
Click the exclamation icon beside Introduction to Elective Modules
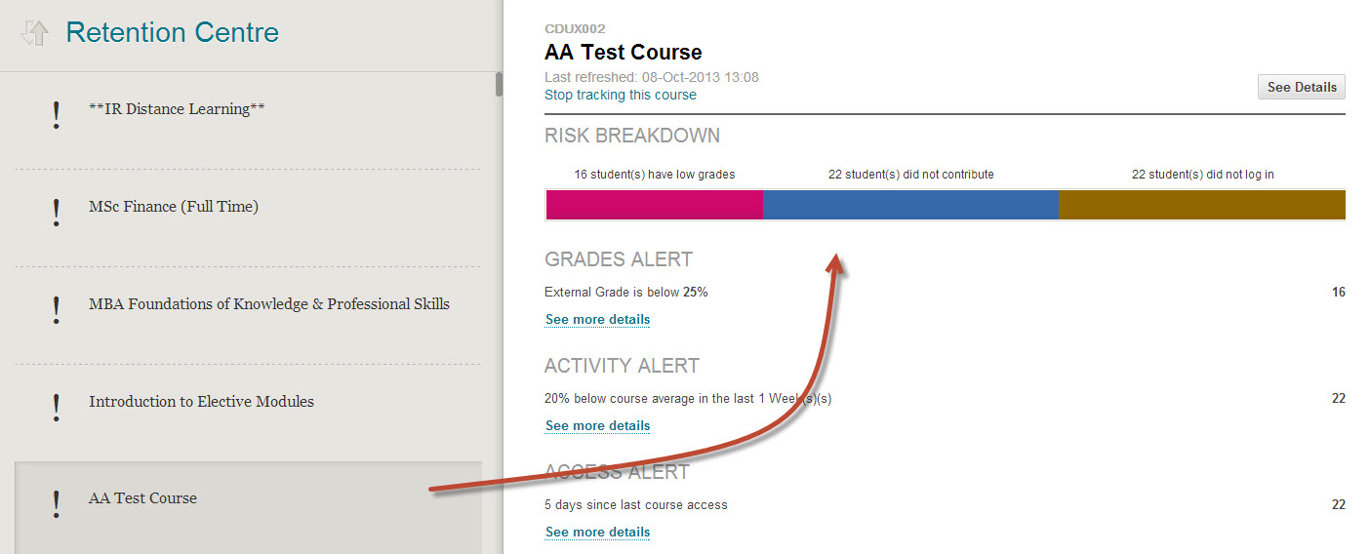tap(57, 408)
